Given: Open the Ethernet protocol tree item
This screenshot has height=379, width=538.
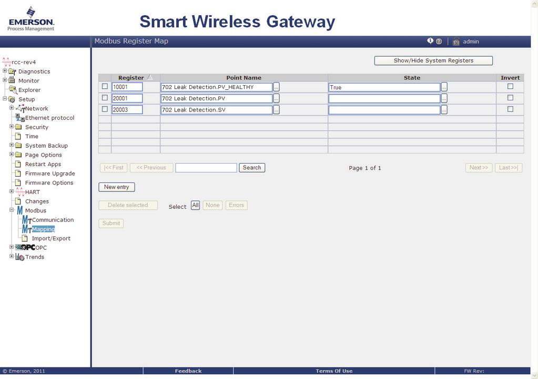Looking at the screenshot, I should [x=50, y=118].
